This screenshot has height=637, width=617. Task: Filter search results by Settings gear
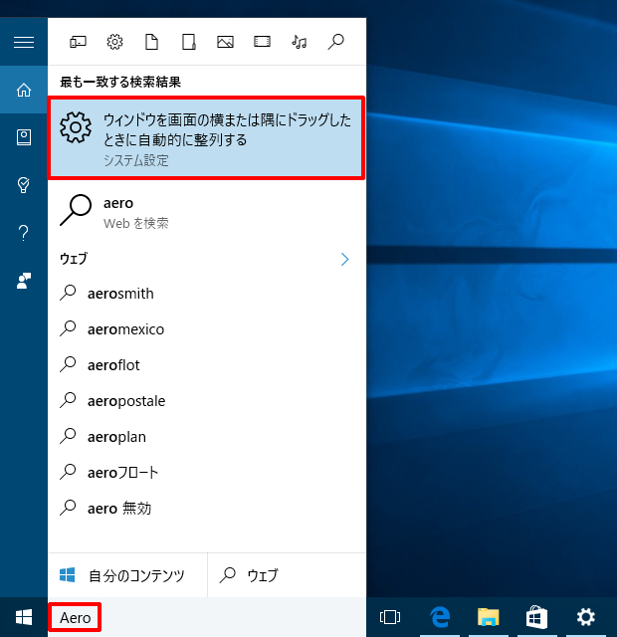click(x=115, y=42)
